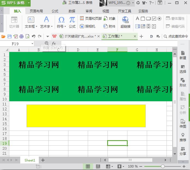Open New document in side panel

(x=183, y=55)
